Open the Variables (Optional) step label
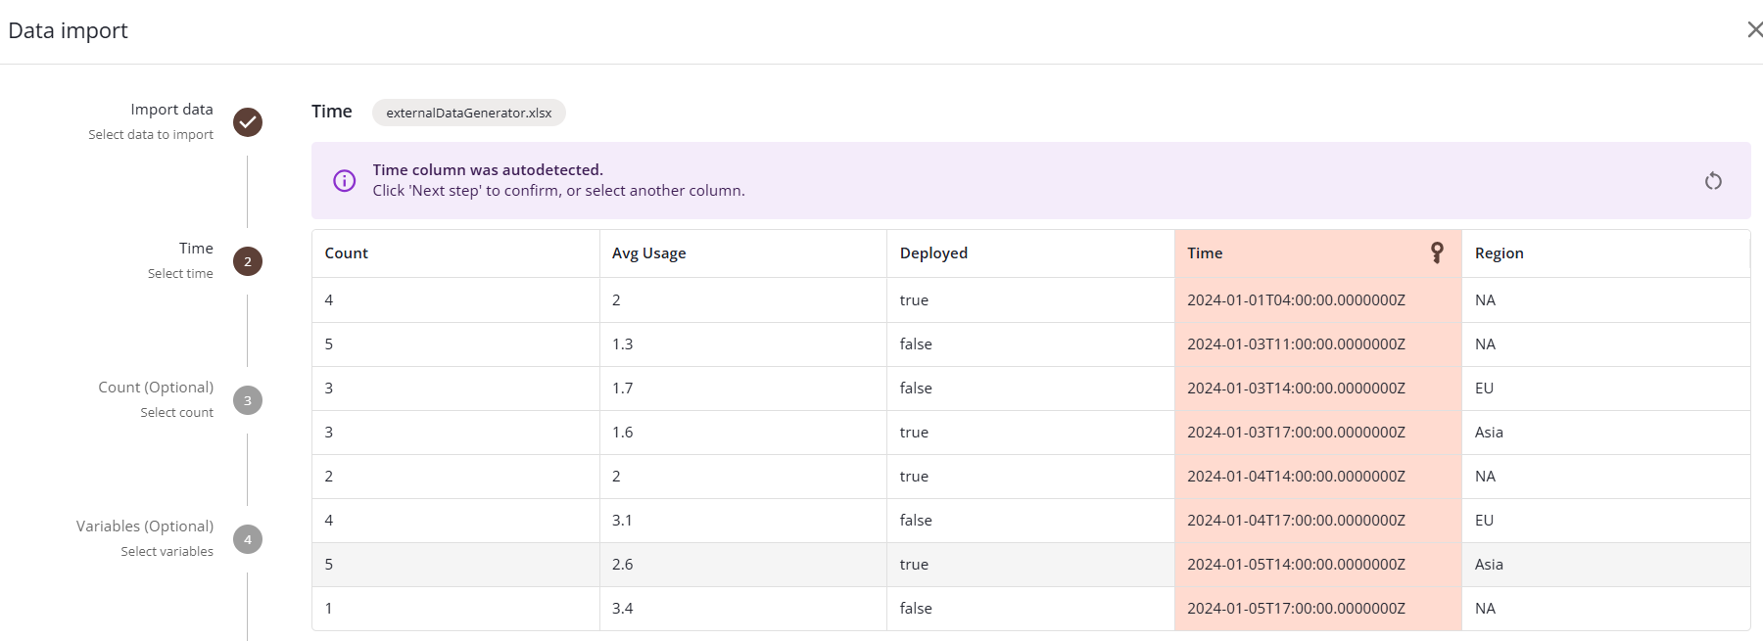 click(x=145, y=527)
